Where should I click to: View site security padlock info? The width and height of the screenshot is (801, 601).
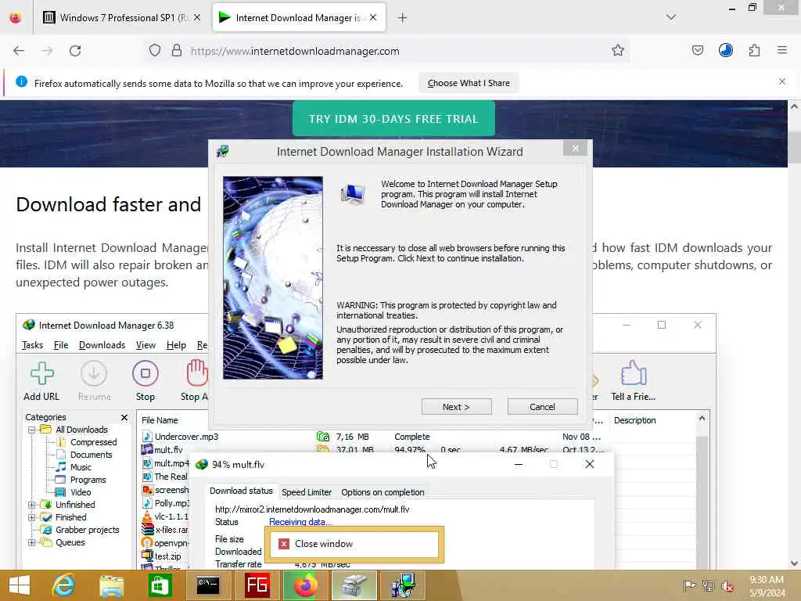[176, 51]
